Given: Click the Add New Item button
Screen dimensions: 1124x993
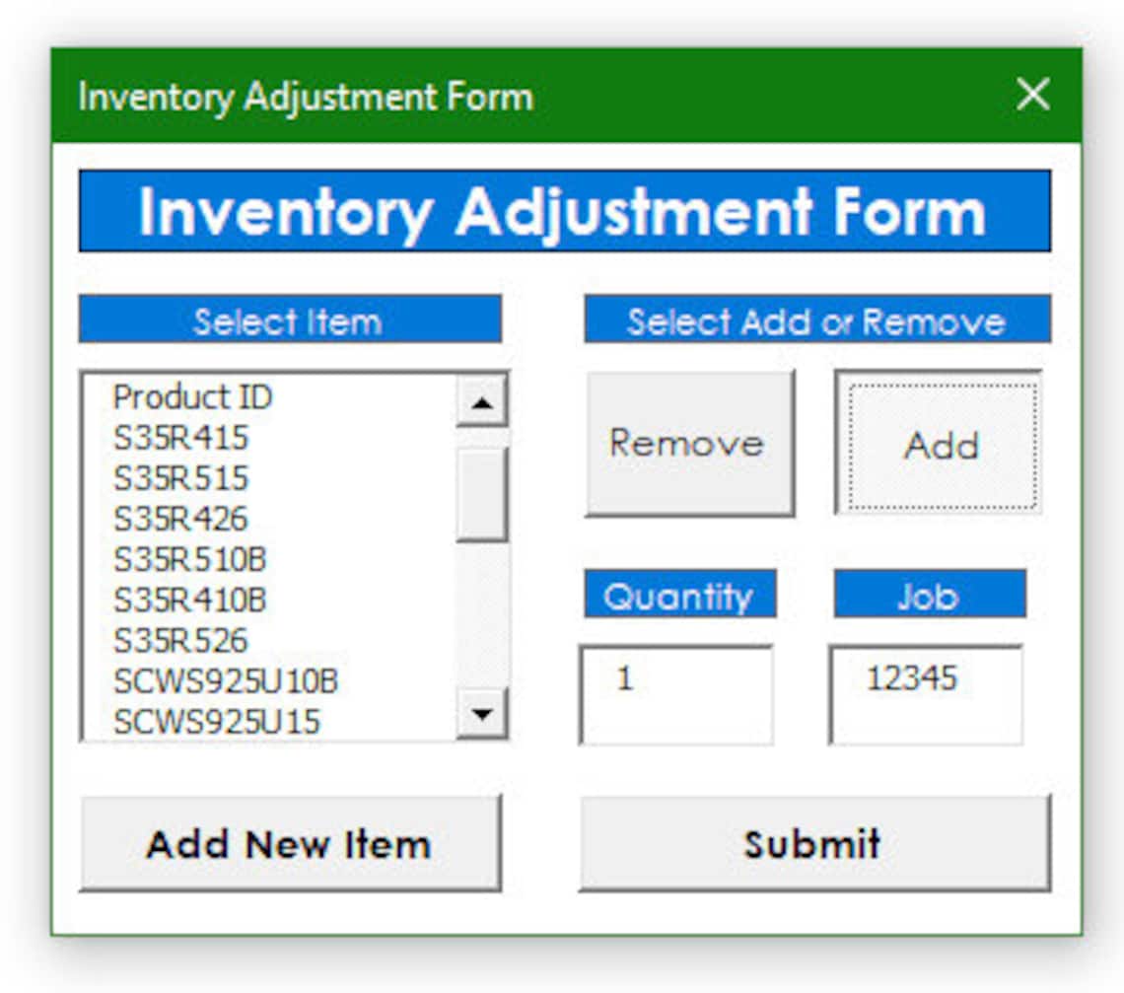Looking at the screenshot, I should point(289,843).
